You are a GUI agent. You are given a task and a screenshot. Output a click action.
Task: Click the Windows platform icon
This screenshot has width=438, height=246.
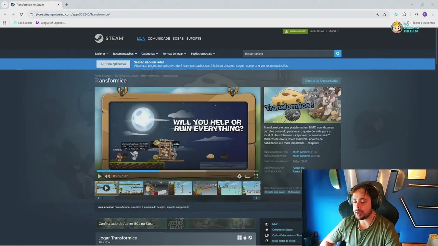coord(240,238)
